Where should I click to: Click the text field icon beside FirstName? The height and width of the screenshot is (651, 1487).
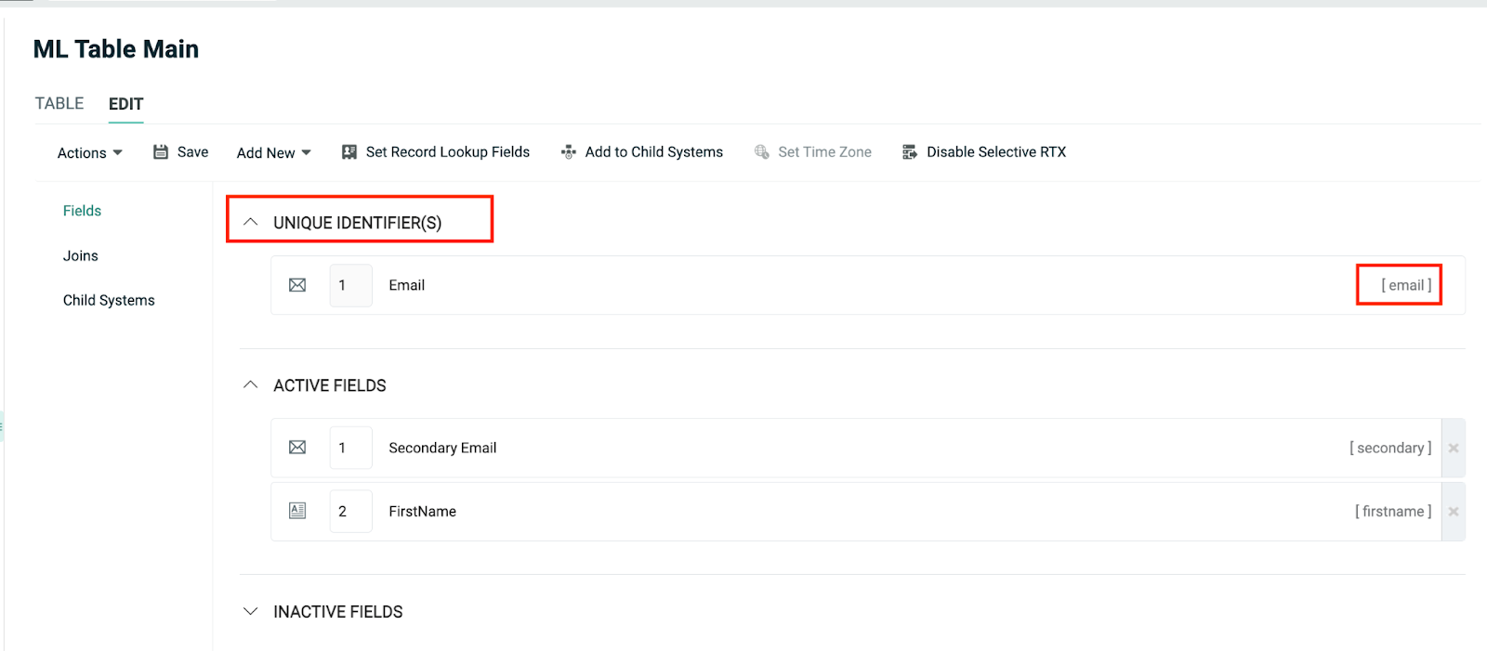297,511
